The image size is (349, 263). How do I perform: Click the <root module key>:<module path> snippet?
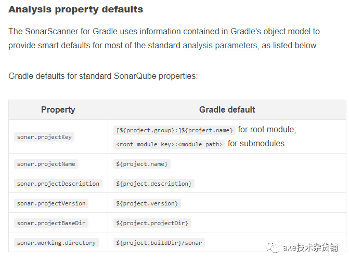coord(169,144)
